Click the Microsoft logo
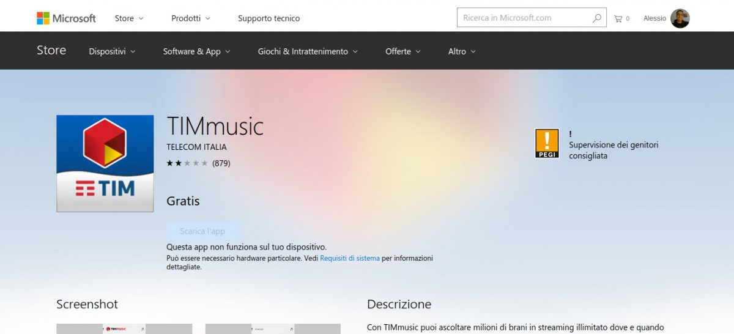Viewport: 734px width, 334px height. (x=66, y=18)
